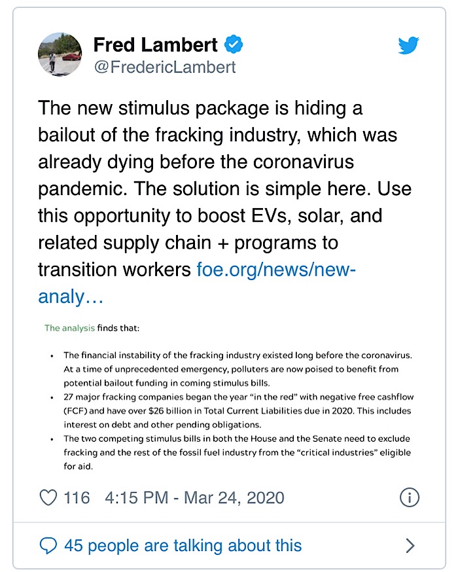
Task: Expand conversation with the right chevron arrow
Action: pyautogui.click(x=410, y=545)
